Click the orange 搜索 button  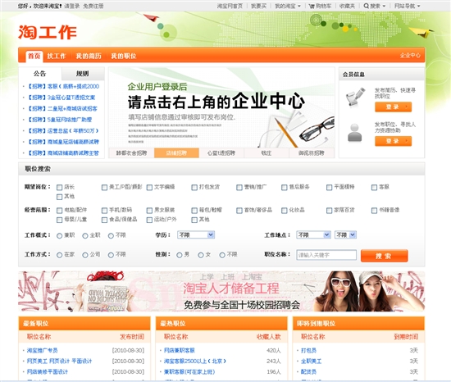pos(384,256)
